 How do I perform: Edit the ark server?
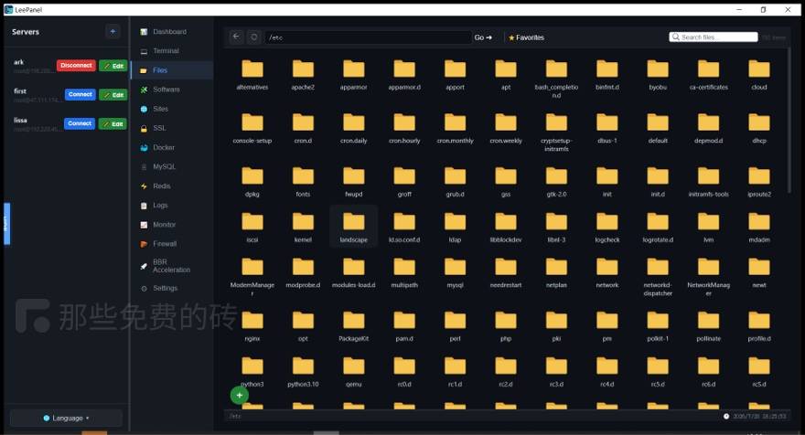[113, 66]
